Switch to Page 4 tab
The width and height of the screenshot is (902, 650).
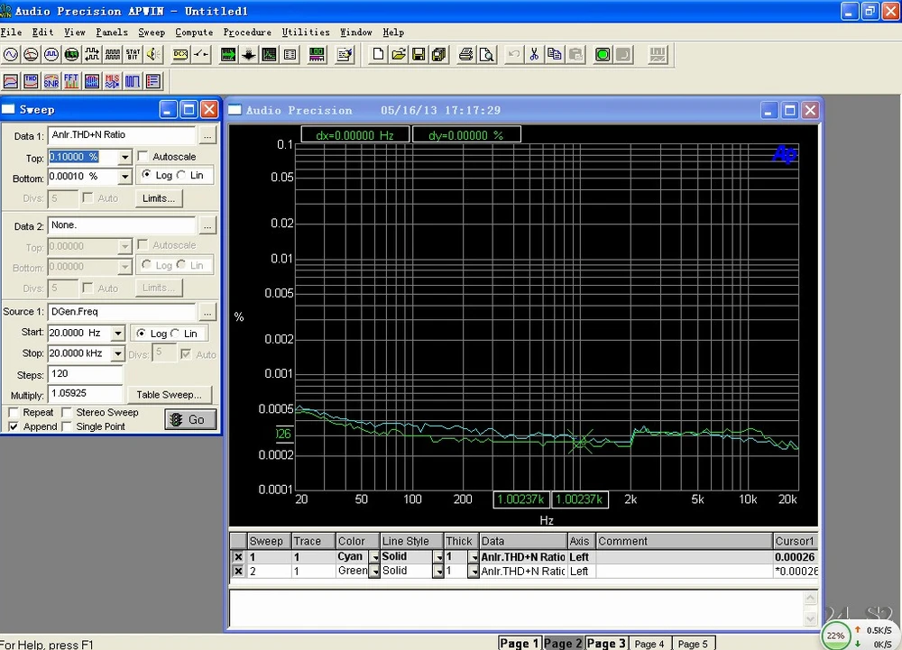tap(649, 644)
